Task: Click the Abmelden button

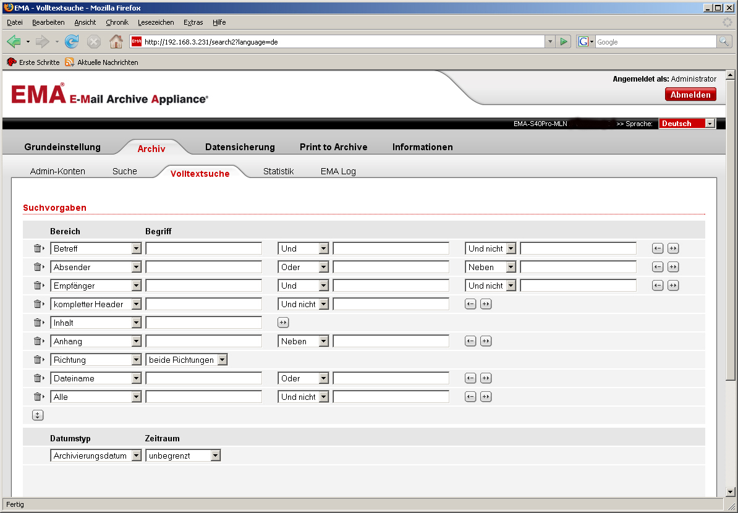Action: [x=690, y=95]
